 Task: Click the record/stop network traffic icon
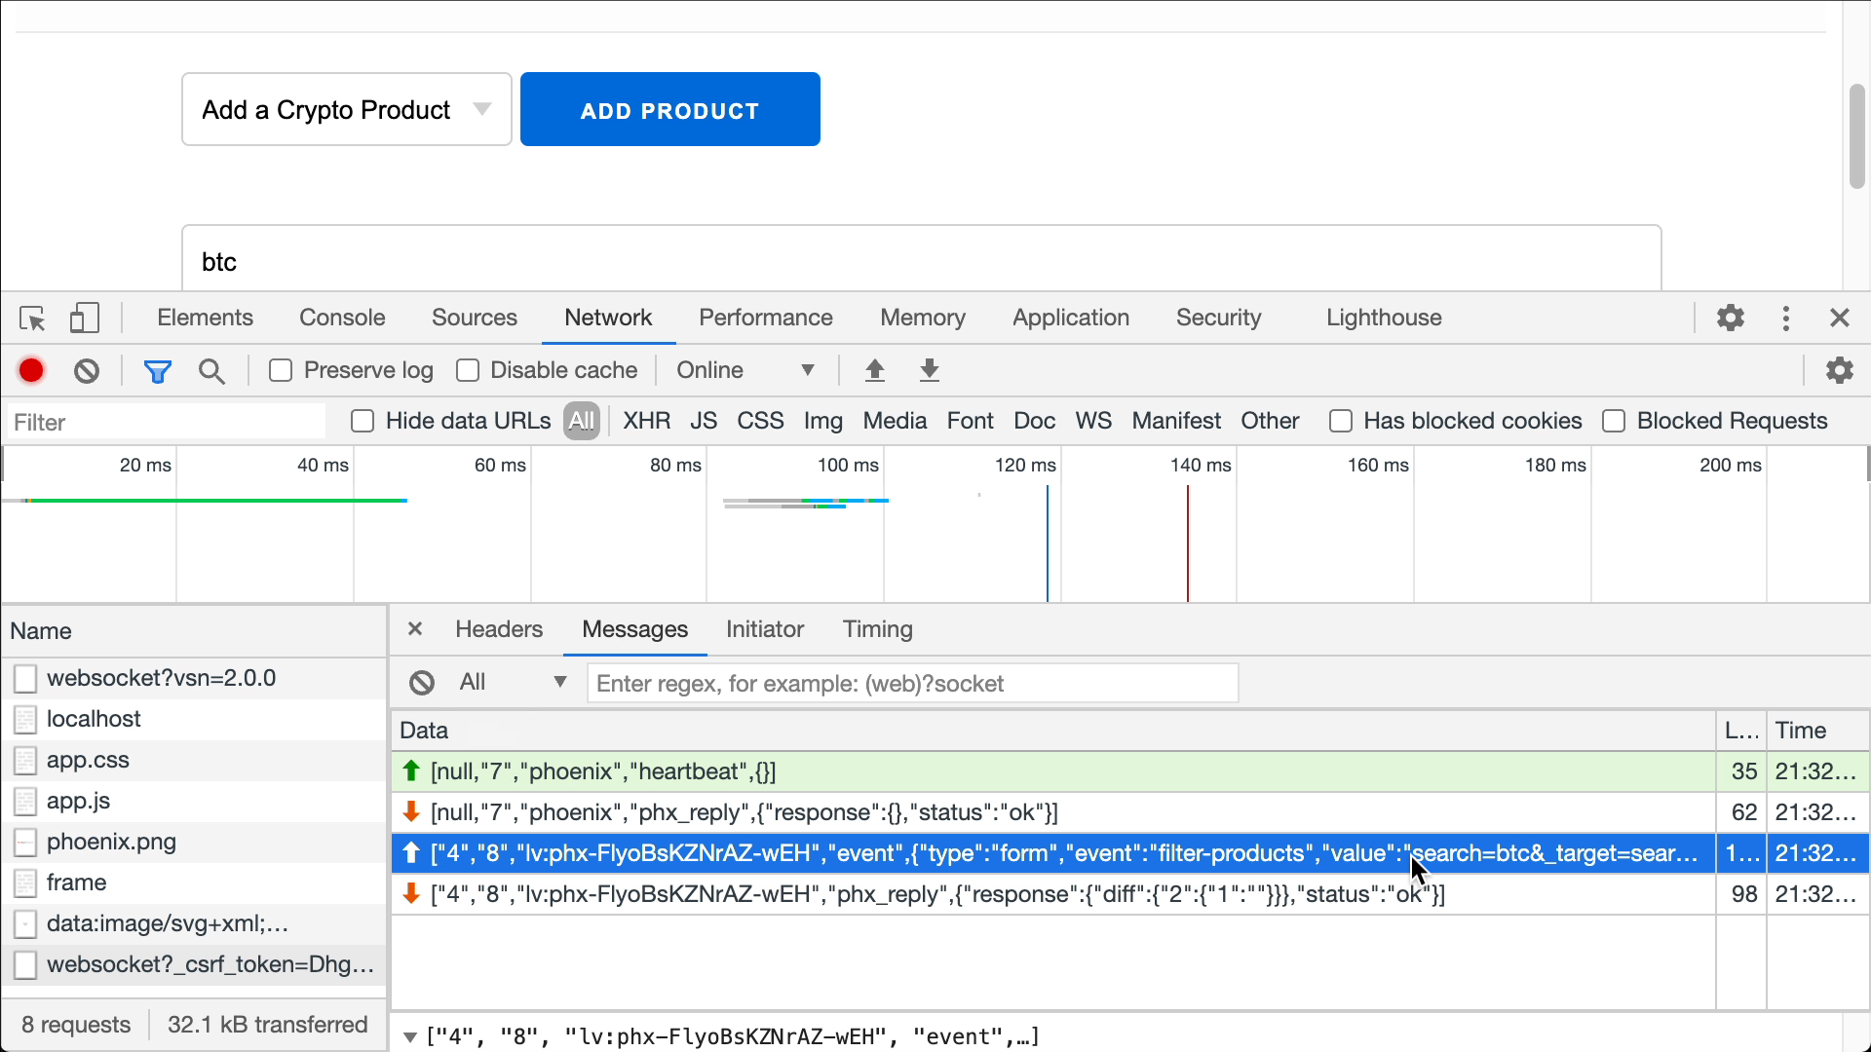[31, 370]
